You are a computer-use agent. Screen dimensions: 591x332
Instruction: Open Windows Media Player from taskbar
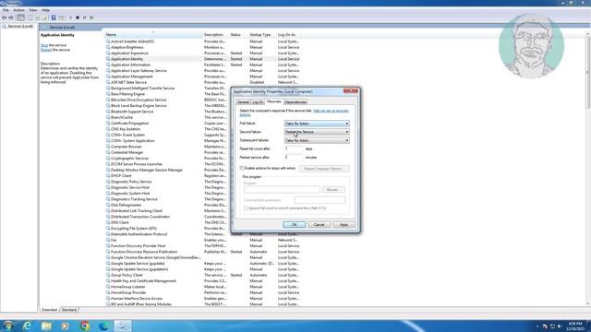click(x=66, y=326)
